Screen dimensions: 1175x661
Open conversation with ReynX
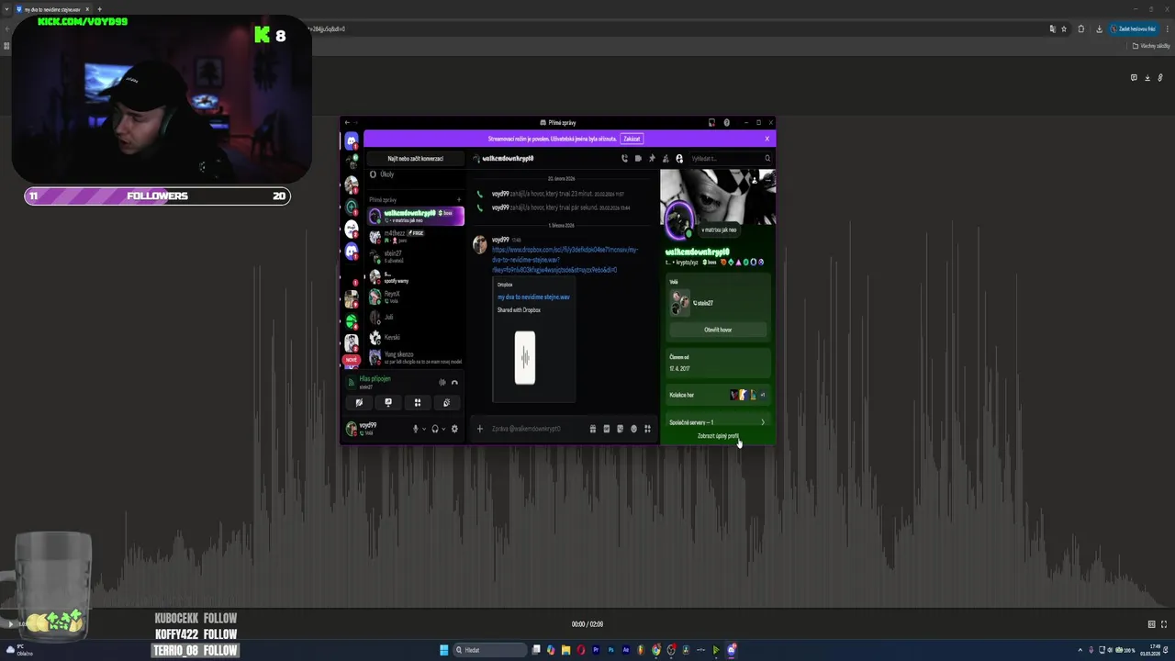point(415,297)
